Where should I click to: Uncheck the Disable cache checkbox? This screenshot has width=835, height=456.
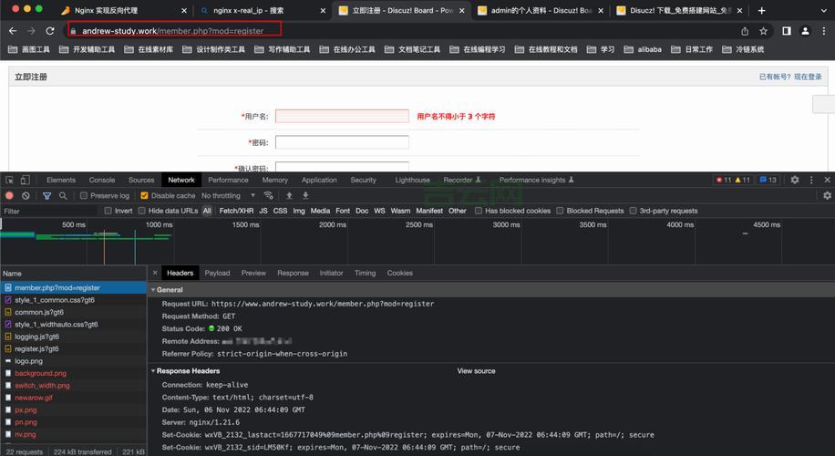point(144,196)
